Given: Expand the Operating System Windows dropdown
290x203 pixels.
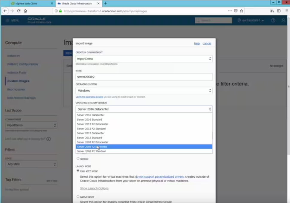Looking at the screenshot, I should tap(144, 91).
